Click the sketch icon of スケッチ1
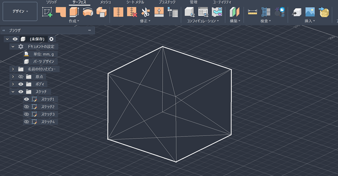 (34, 99)
